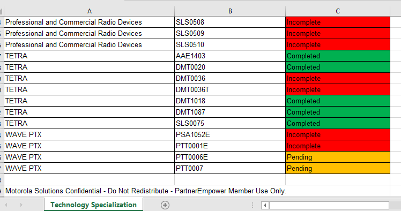Click the Professional and Commercial cell beside SLS0510
Screen dimensions: 401x211
(89, 44)
